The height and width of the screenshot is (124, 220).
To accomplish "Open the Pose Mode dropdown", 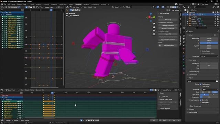I will pos(76,7).
